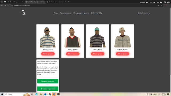Click the green Создать персонажа button
The height and width of the screenshot is (96, 171).
(x=48, y=81)
